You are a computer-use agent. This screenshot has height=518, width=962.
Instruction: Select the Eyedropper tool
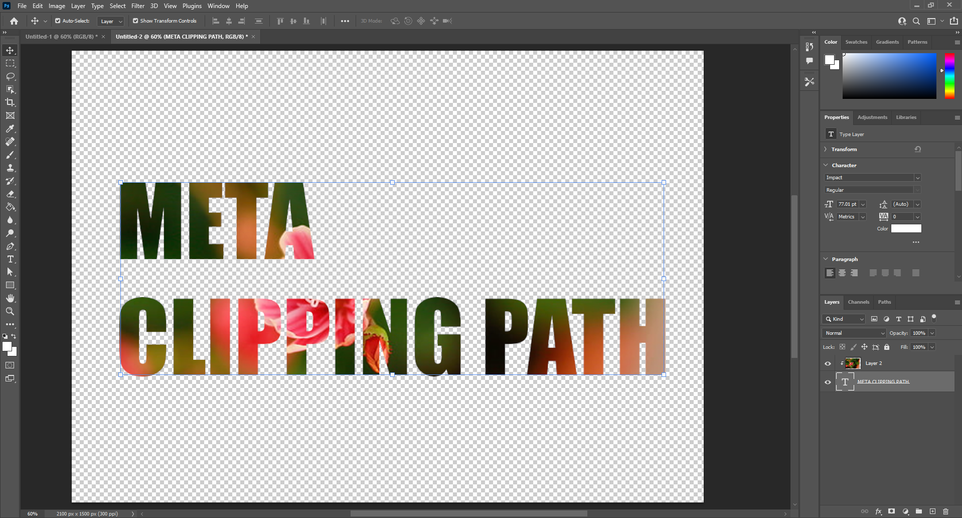(x=10, y=128)
